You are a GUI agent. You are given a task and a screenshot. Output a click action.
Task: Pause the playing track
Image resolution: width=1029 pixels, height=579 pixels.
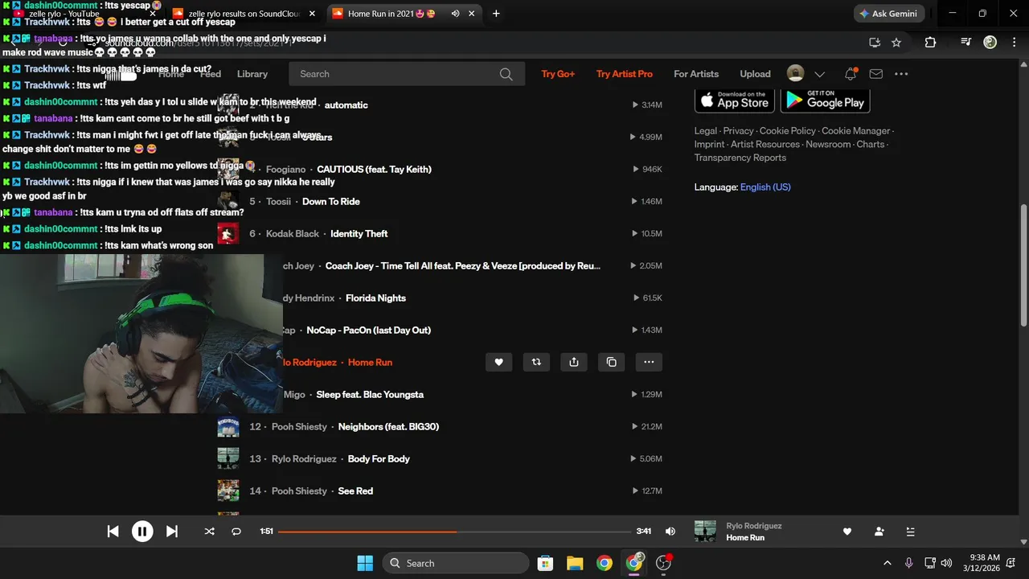142,532
